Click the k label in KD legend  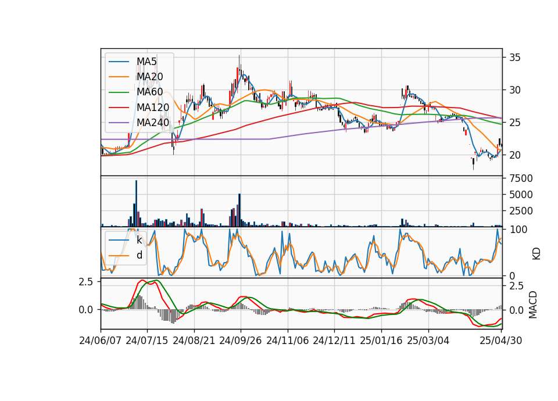[x=139, y=240]
